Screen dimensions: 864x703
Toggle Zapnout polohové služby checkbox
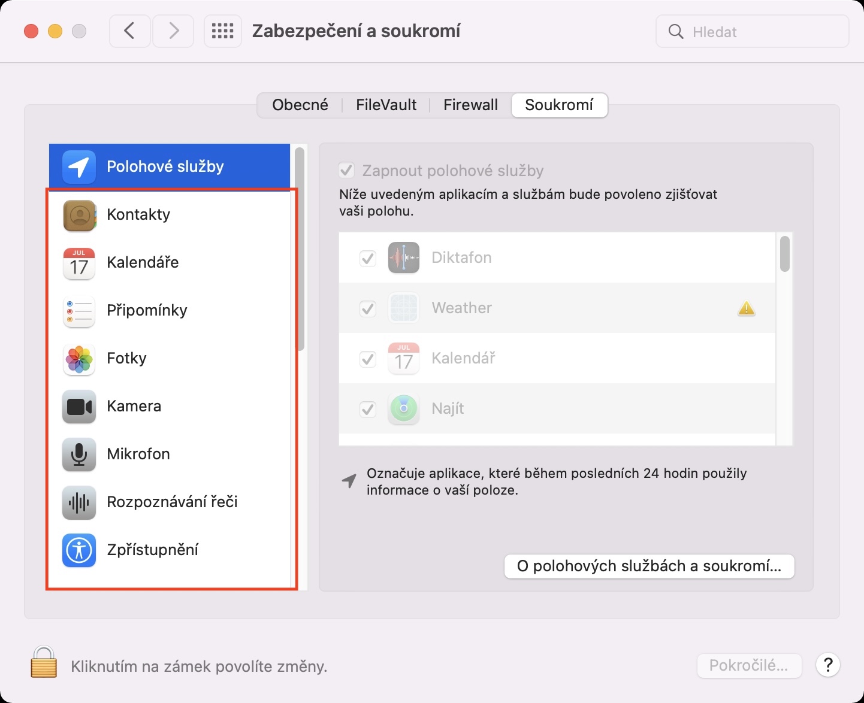346,171
